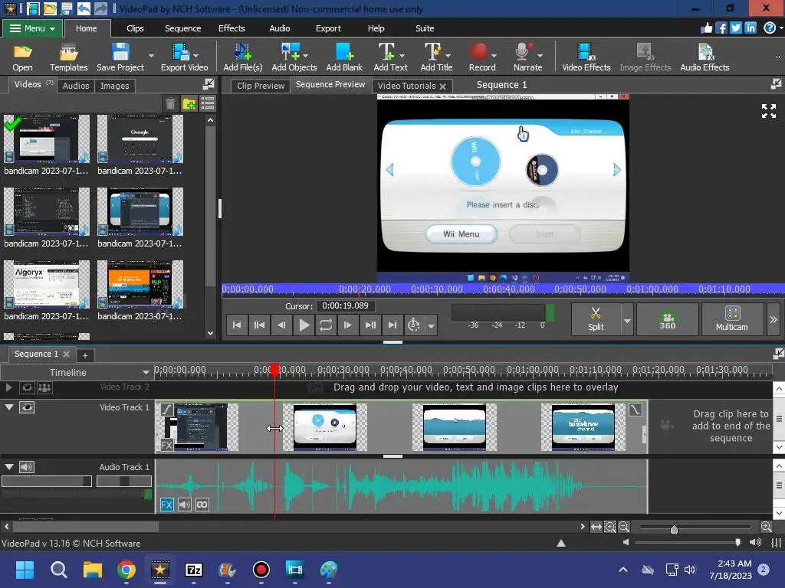The width and height of the screenshot is (785, 588).
Task: Click the zoom-to-fit timeline icon
Action: tap(596, 527)
